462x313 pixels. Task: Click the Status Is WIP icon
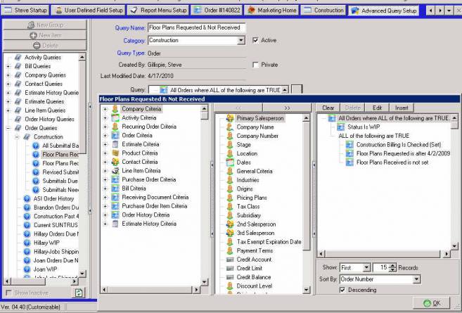pos(341,127)
